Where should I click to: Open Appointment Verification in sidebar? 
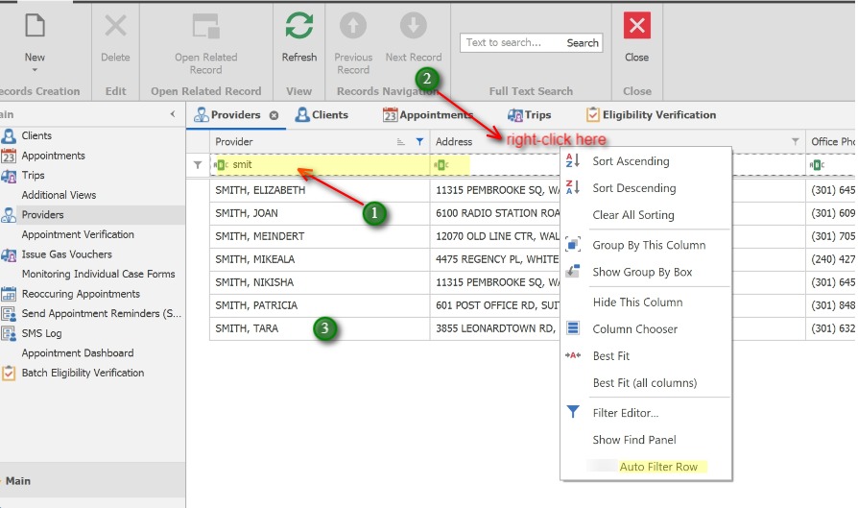pos(78,234)
